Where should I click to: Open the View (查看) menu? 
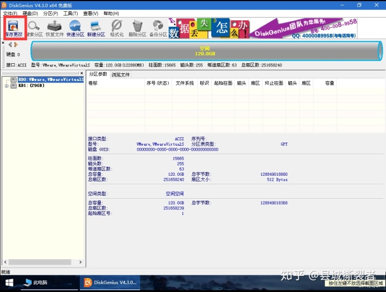(91, 13)
